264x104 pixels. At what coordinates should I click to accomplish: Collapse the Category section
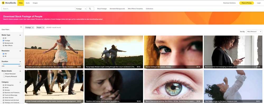point(20,82)
